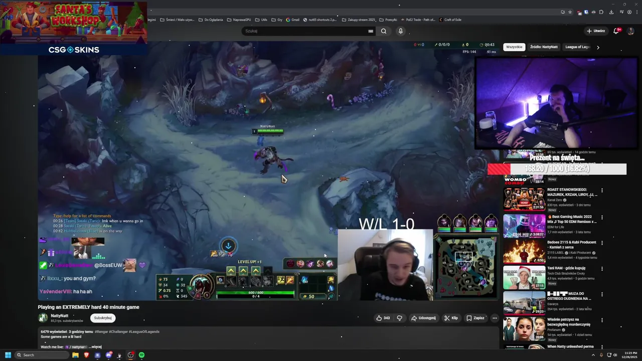This screenshot has width=642, height=361.
Task: Open ROAST STANOWSKIEGO video thumbnail
Action: click(524, 199)
